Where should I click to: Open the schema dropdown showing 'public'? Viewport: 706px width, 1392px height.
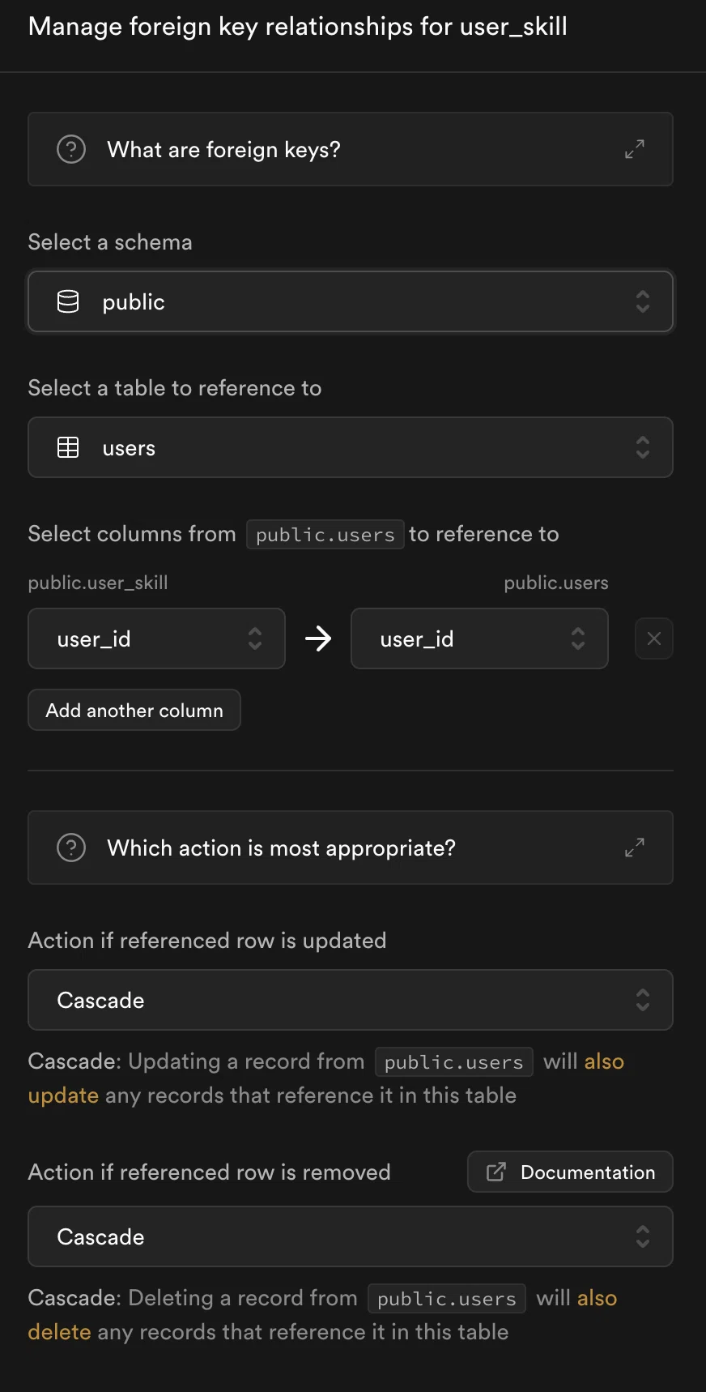[x=351, y=301]
